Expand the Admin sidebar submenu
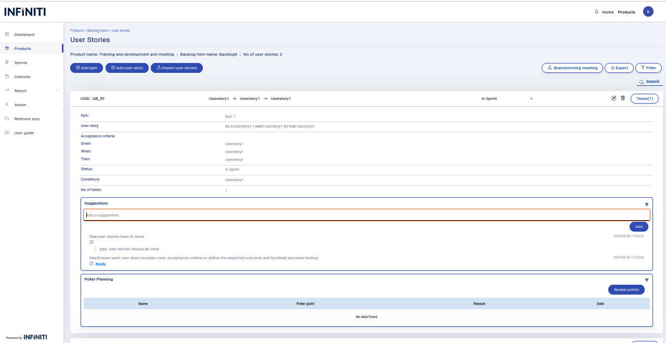 [56, 105]
